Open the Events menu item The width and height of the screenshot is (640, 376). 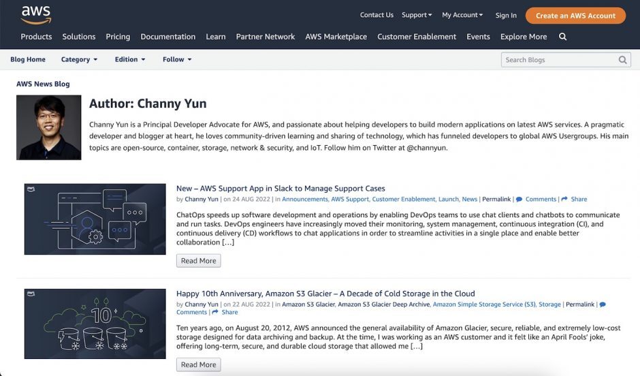[x=478, y=37]
